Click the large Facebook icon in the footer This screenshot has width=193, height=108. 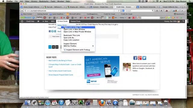pos(135,58)
